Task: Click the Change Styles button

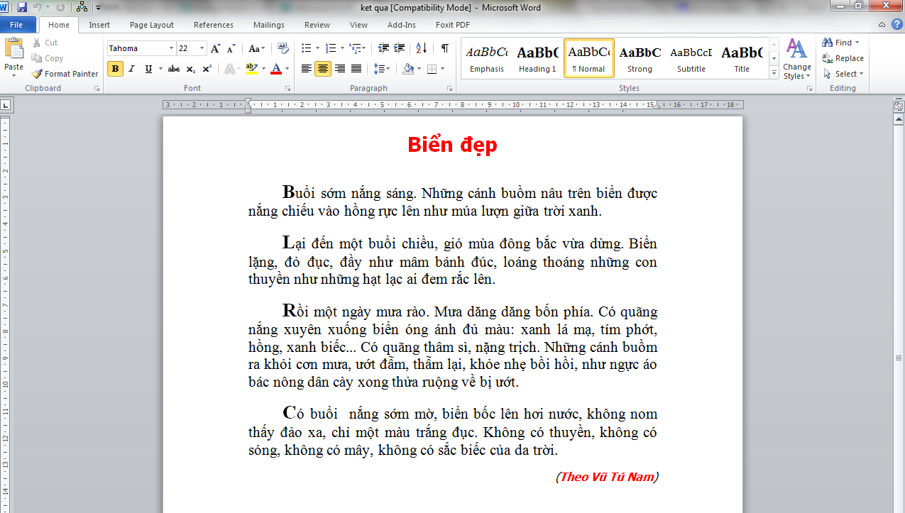Action: pos(797,59)
